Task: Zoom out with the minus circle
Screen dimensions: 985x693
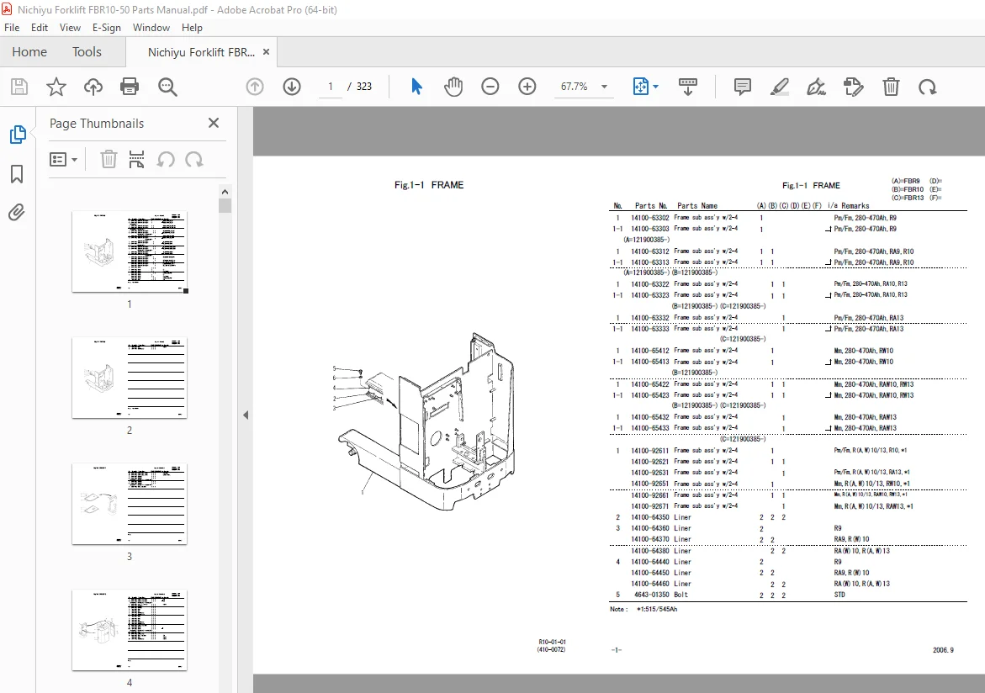Action: point(490,87)
